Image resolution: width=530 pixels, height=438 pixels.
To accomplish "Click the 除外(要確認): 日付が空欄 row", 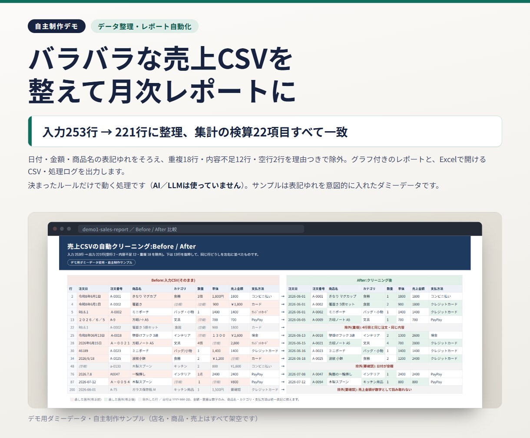I will [x=374, y=366].
